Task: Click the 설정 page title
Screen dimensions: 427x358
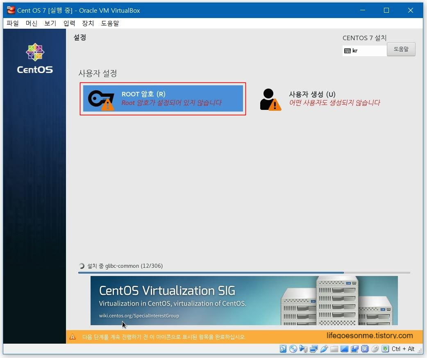Action: click(x=80, y=37)
